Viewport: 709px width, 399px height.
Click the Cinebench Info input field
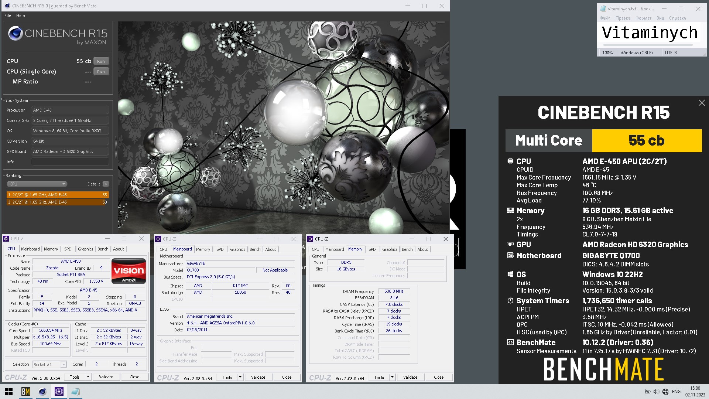click(70, 162)
